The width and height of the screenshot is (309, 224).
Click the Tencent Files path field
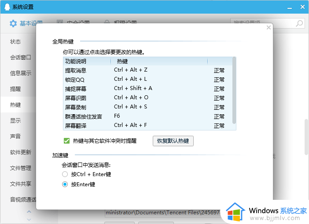(x=163, y=213)
